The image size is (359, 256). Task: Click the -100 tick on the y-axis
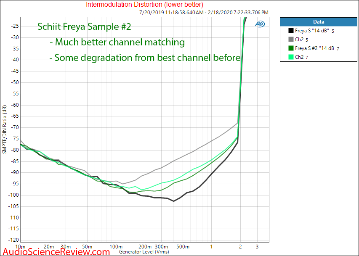pos(14,195)
